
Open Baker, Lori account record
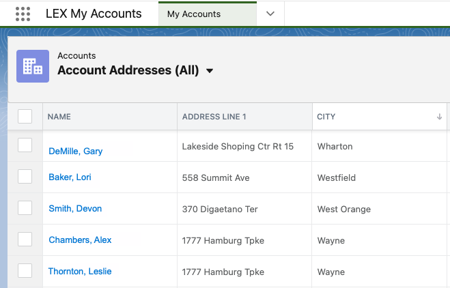70,177
